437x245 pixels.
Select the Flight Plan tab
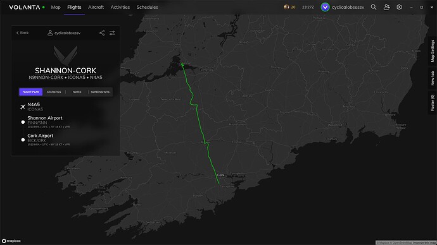click(x=31, y=92)
